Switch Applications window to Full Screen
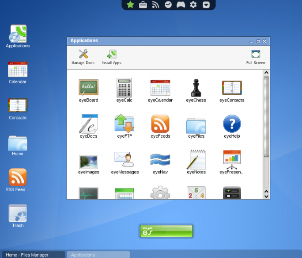This screenshot has height=258, width=302. click(x=256, y=57)
